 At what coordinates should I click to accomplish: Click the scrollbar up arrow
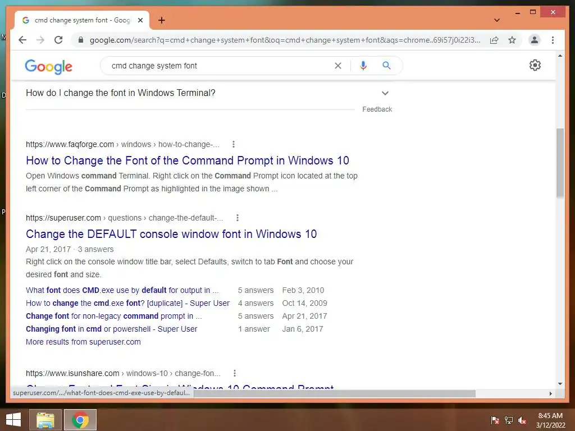click(560, 56)
